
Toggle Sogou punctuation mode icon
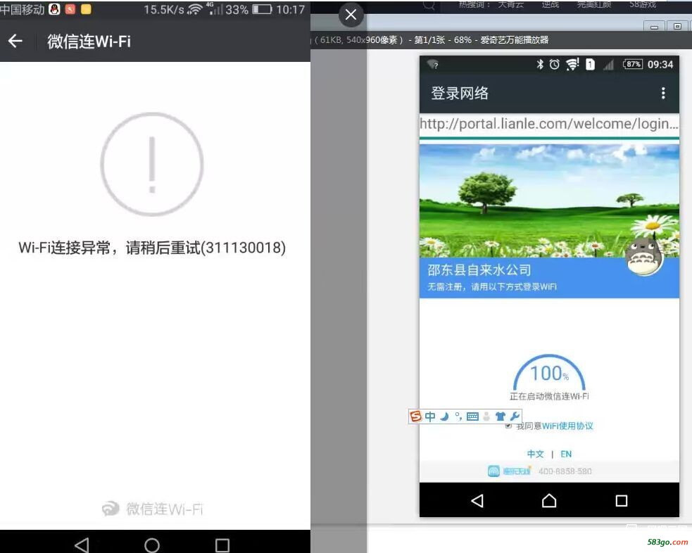[x=458, y=417]
